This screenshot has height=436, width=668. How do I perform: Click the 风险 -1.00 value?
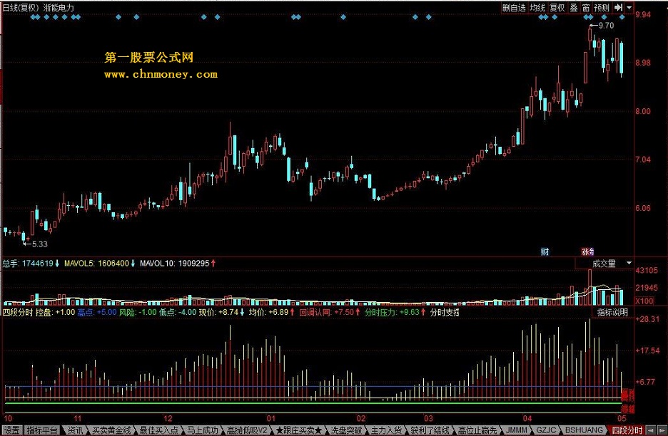pos(138,312)
